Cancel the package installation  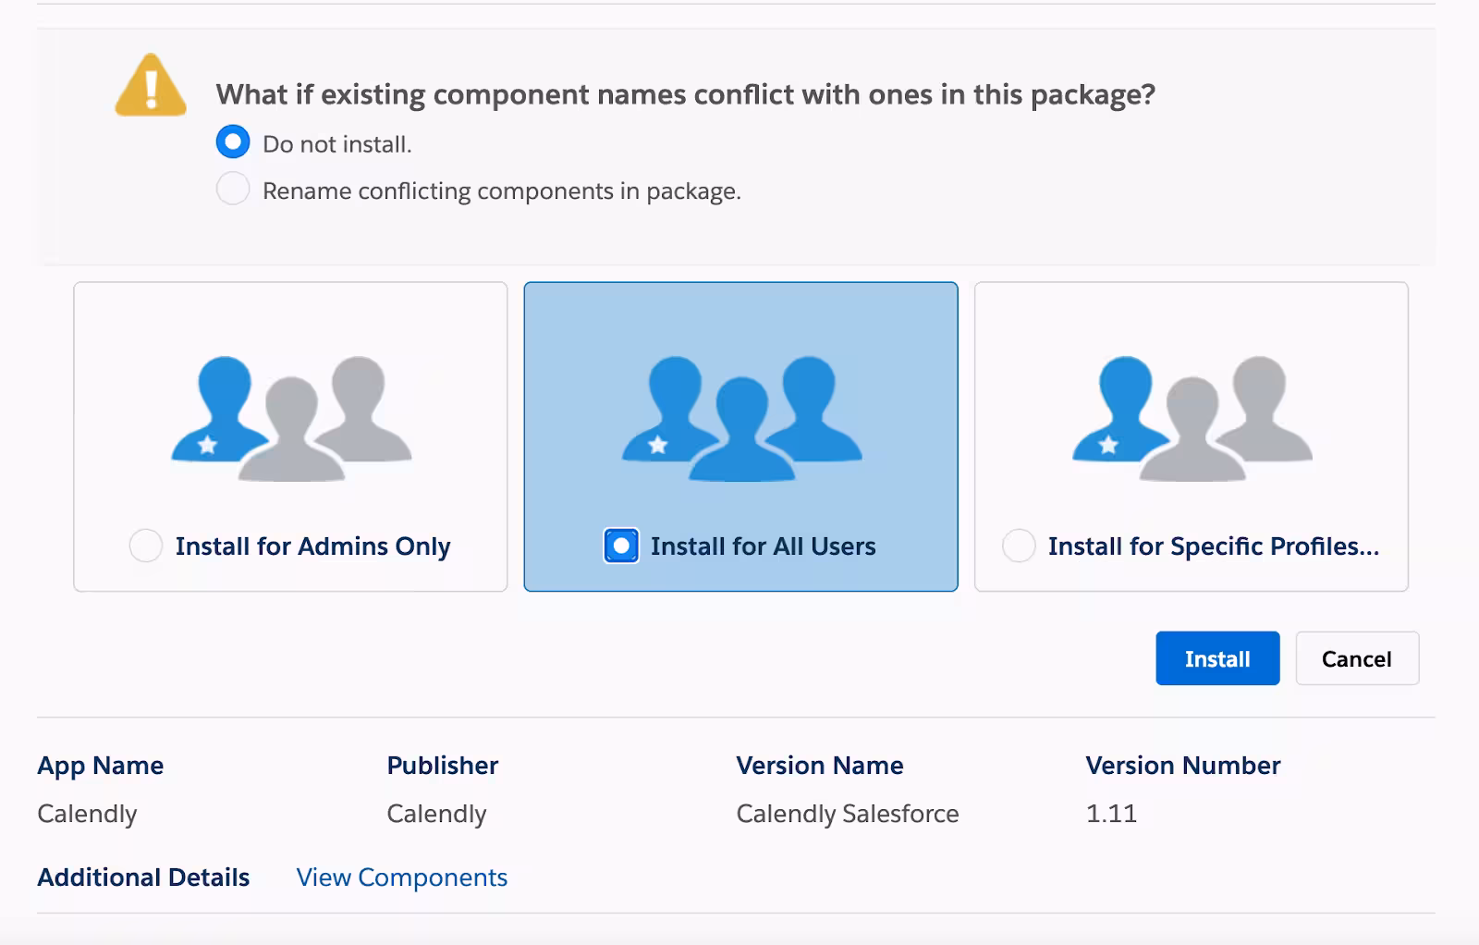point(1356,658)
